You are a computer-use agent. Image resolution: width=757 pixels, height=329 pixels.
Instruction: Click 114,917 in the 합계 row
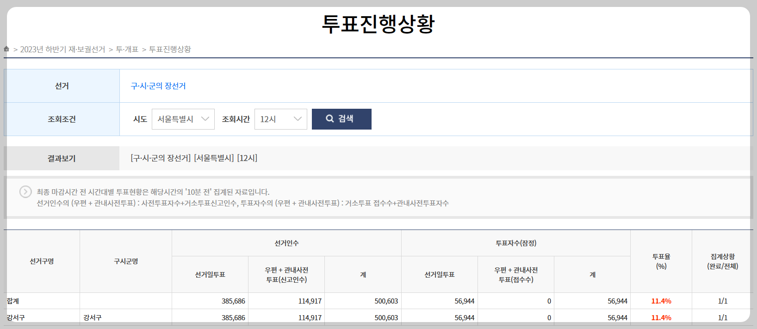click(x=310, y=301)
